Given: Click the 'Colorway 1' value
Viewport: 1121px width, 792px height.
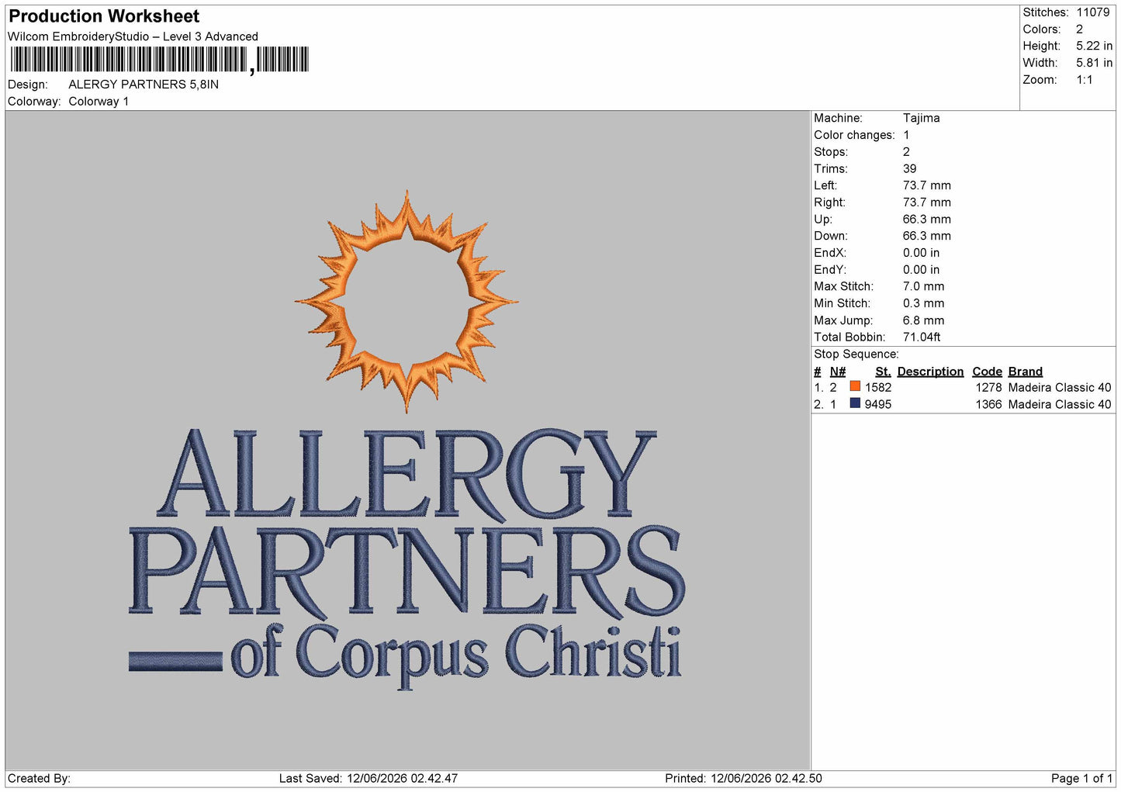Looking at the screenshot, I should pyautogui.click(x=99, y=102).
